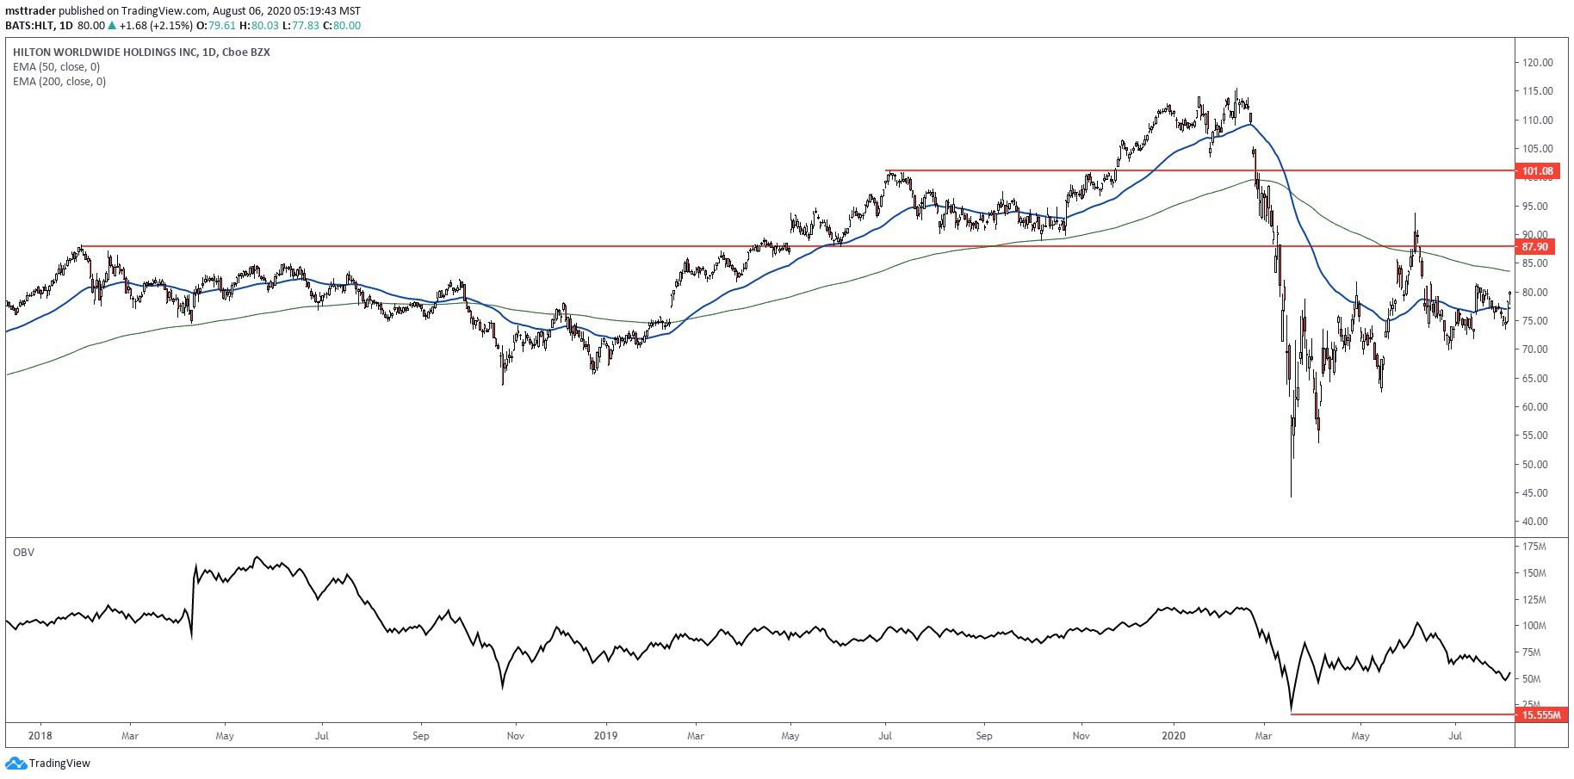Click the 2019 label on the time axis
Screen dimensions: 1574x779
click(606, 736)
